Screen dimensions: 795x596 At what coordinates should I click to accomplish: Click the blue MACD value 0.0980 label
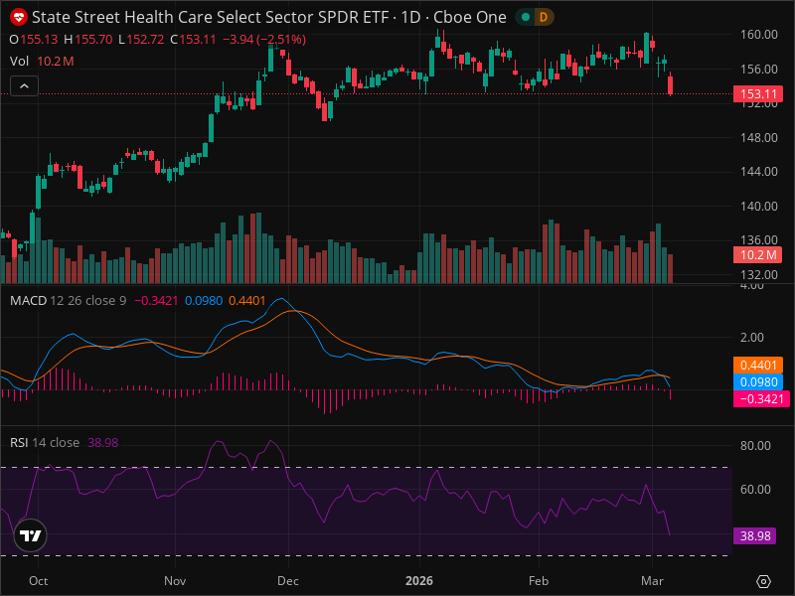(x=758, y=381)
